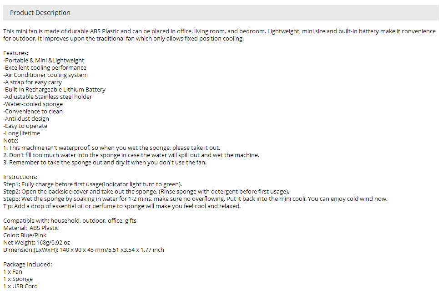Click the "Color: Blue/Pink" line
The image size is (443, 291).
click(x=25, y=235)
